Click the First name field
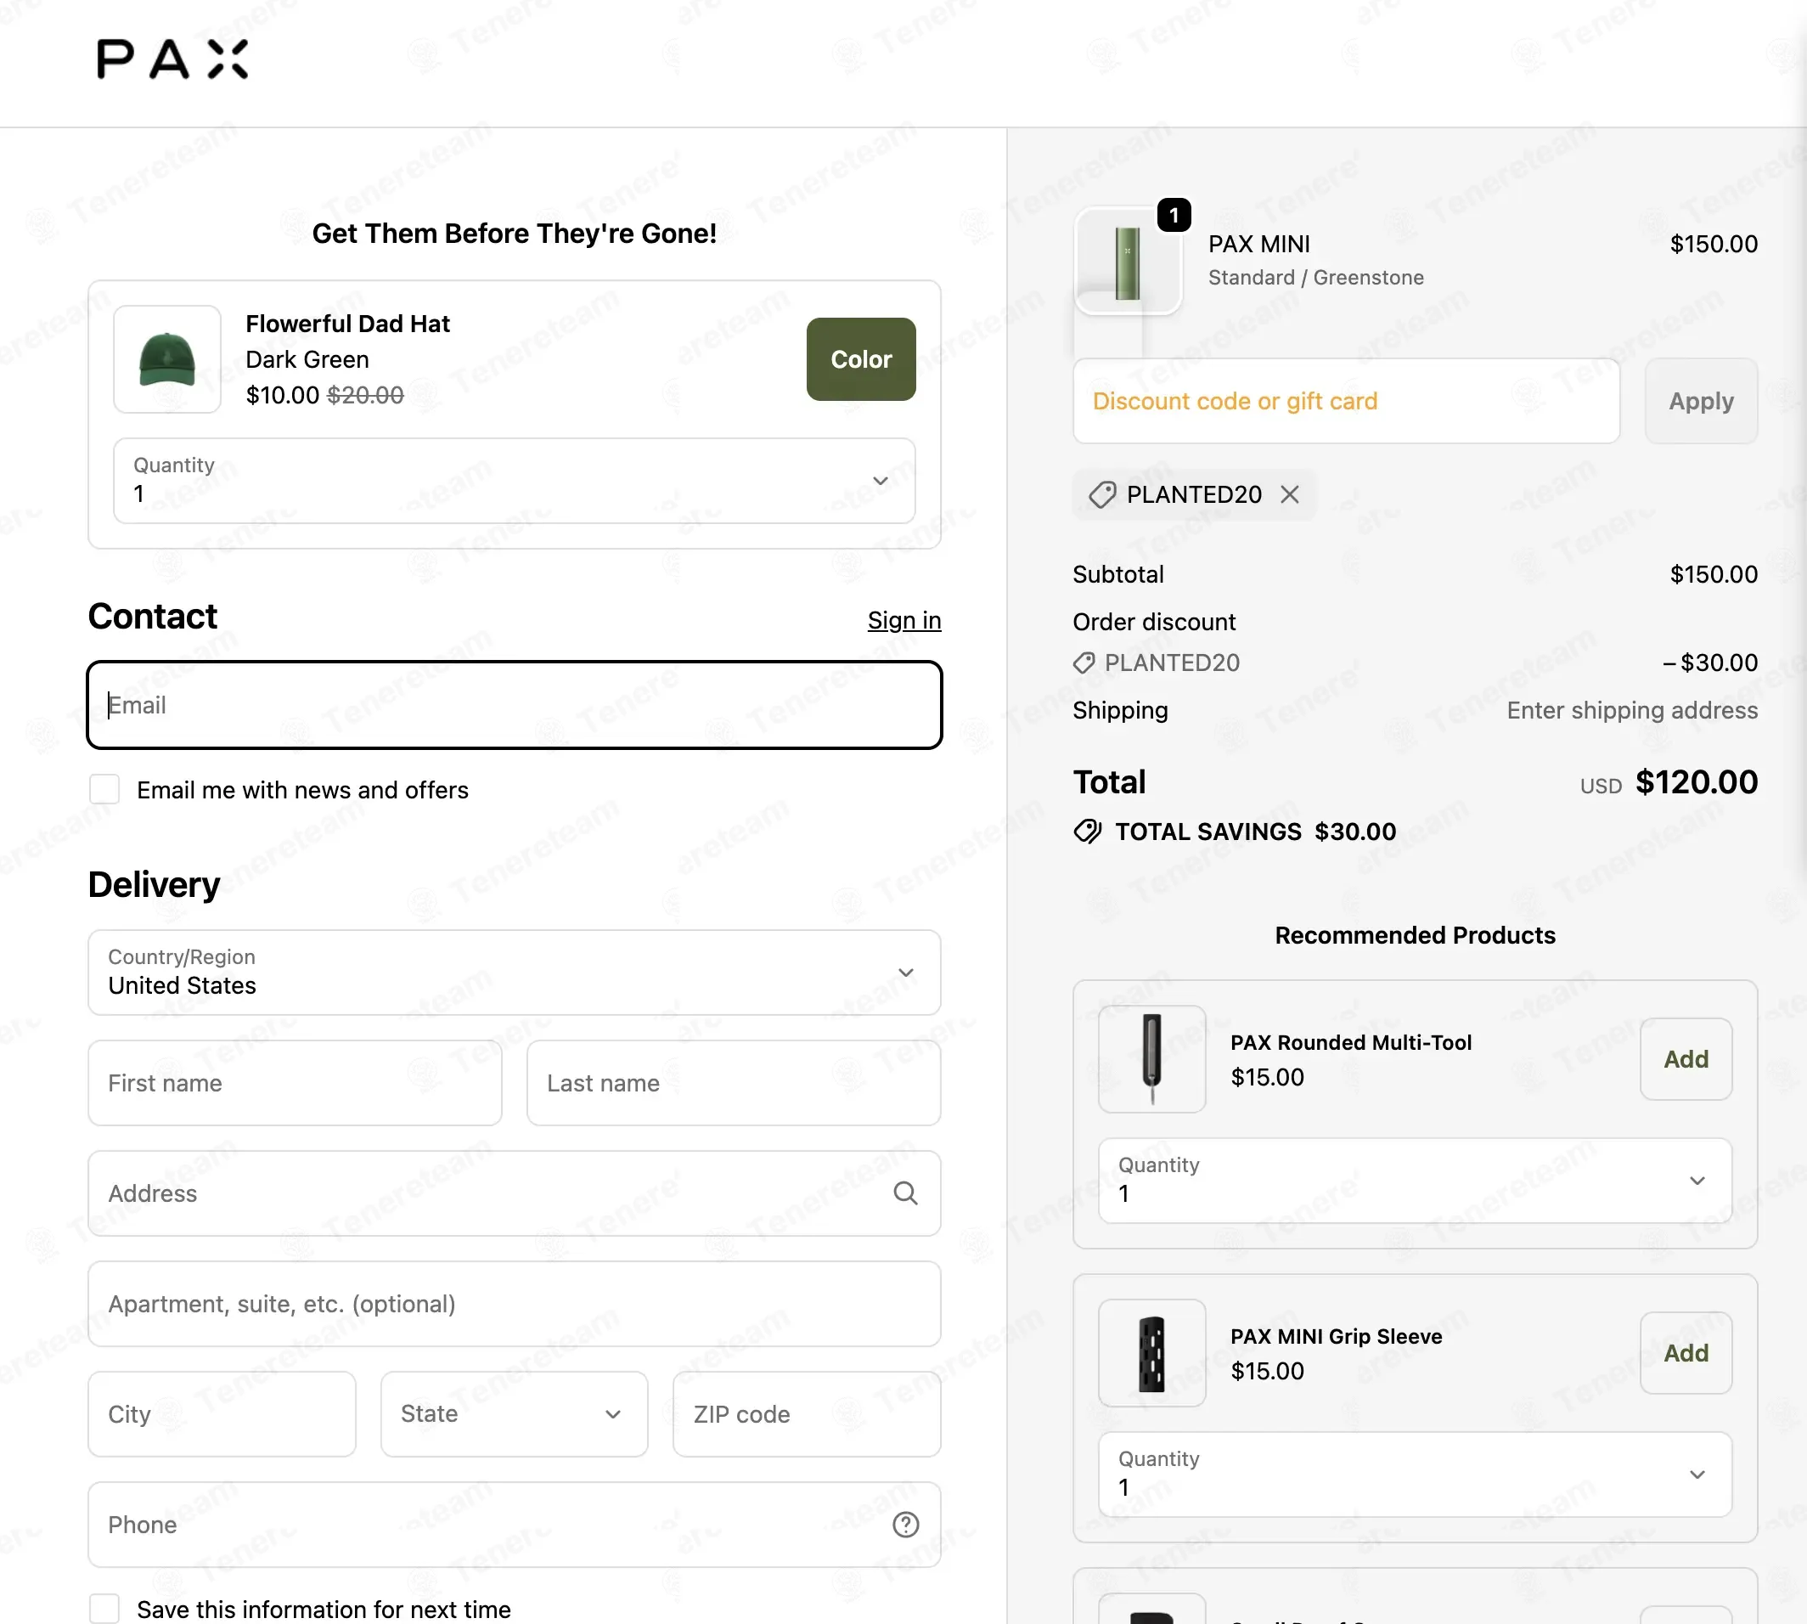The image size is (1807, 1624). [296, 1083]
